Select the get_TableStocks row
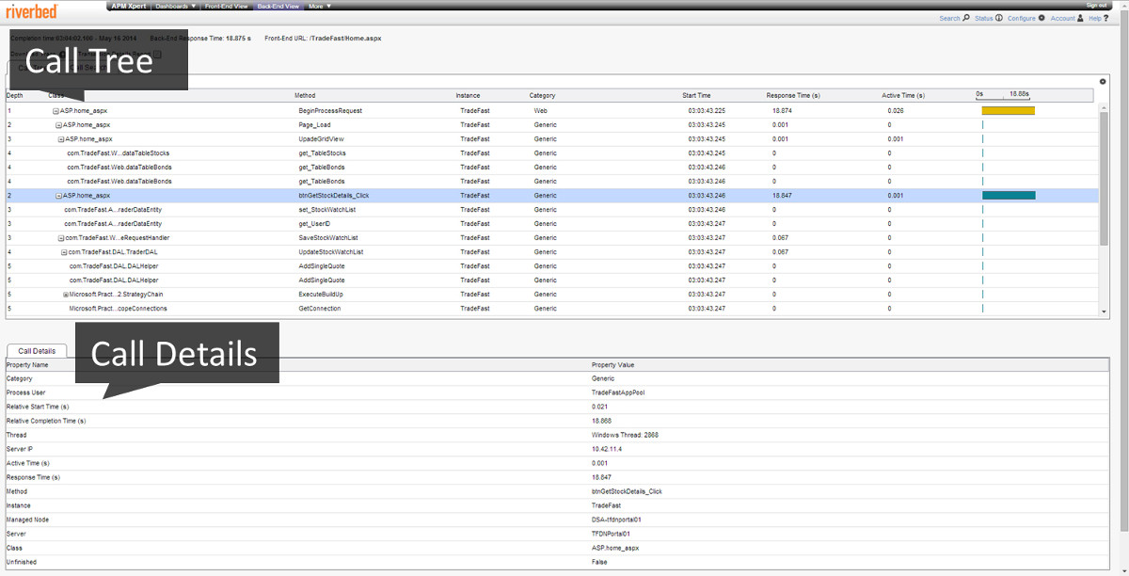Screen dimensions: 1129x576 pyautogui.click(x=550, y=153)
